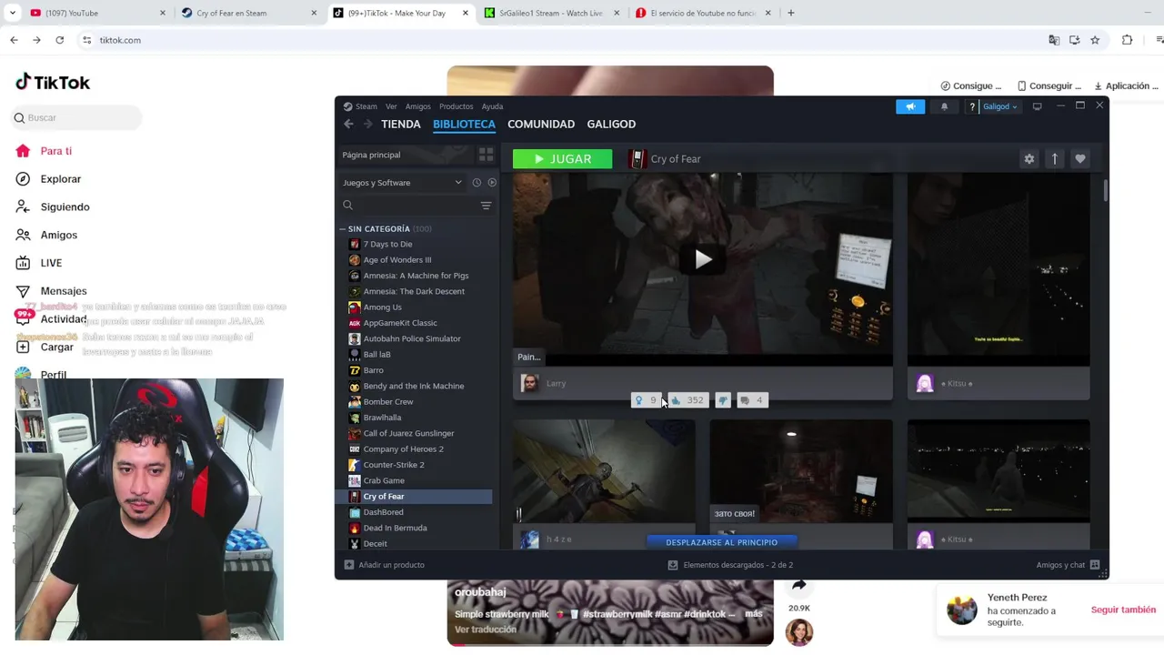Award the post using the ribbon icon
This screenshot has height=655, width=1164.
pyautogui.click(x=646, y=400)
